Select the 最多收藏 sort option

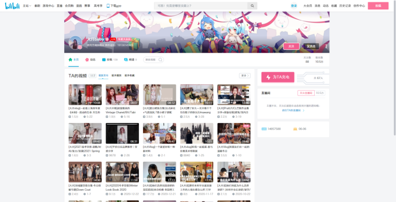[129, 76]
